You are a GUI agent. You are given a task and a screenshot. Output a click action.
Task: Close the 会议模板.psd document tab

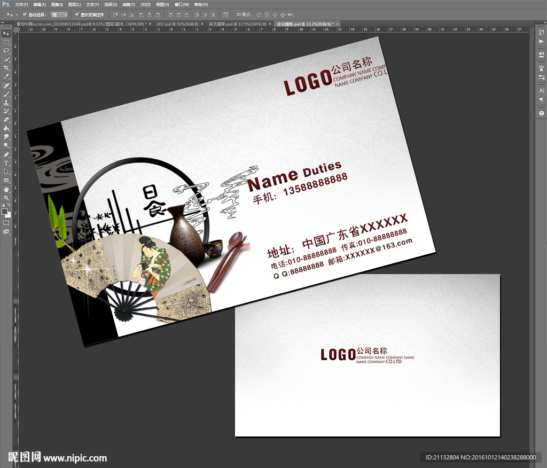point(338,24)
